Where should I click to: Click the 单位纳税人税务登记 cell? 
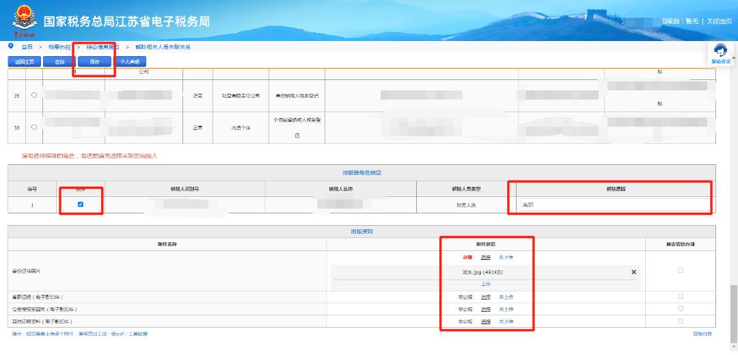[297, 96]
